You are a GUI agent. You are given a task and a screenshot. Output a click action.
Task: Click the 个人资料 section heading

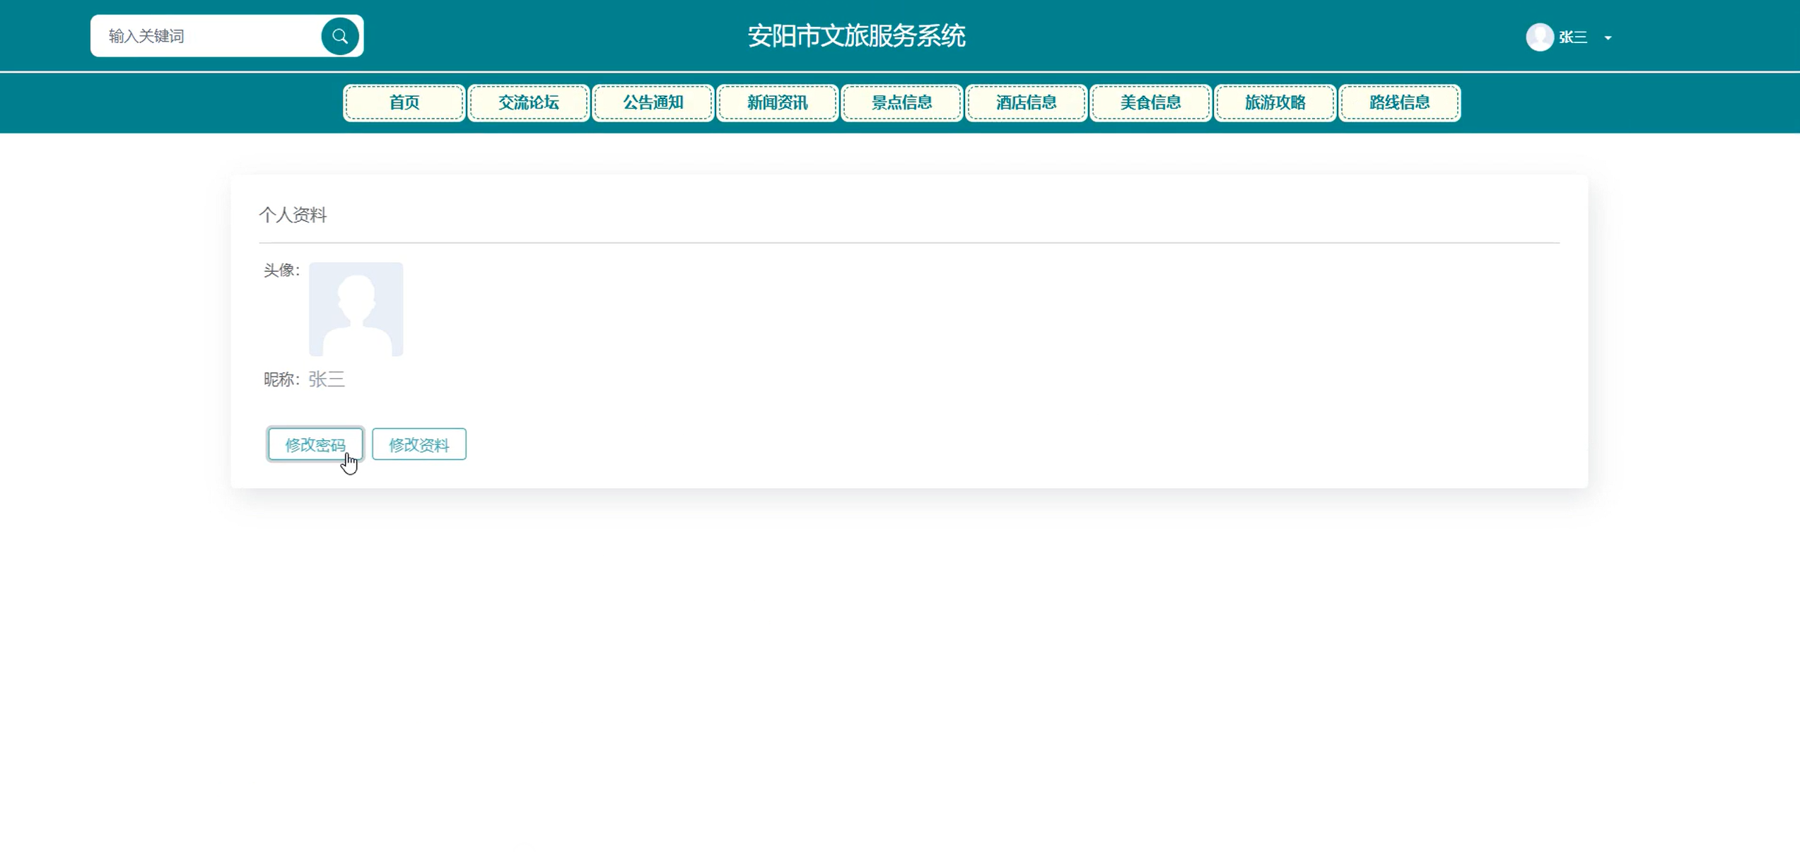pos(293,215)
